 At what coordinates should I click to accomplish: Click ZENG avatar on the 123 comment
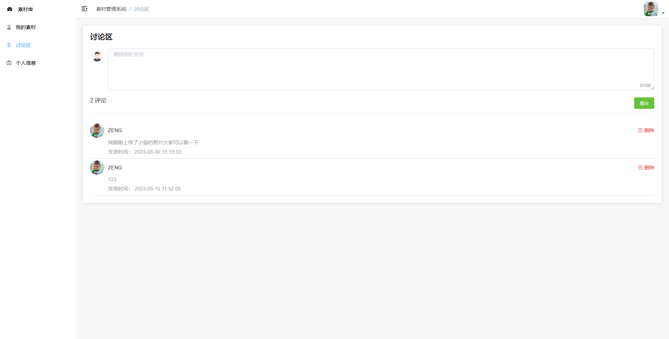coord(97,168)
